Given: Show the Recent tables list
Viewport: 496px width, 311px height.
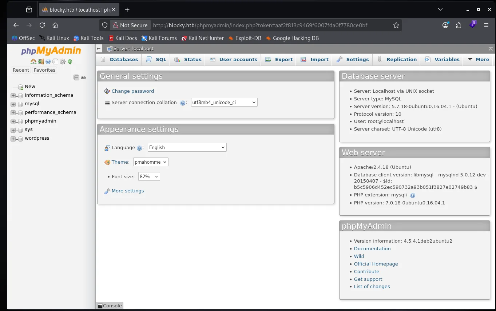Looking at the screenshot, I should tap(21, 70).
